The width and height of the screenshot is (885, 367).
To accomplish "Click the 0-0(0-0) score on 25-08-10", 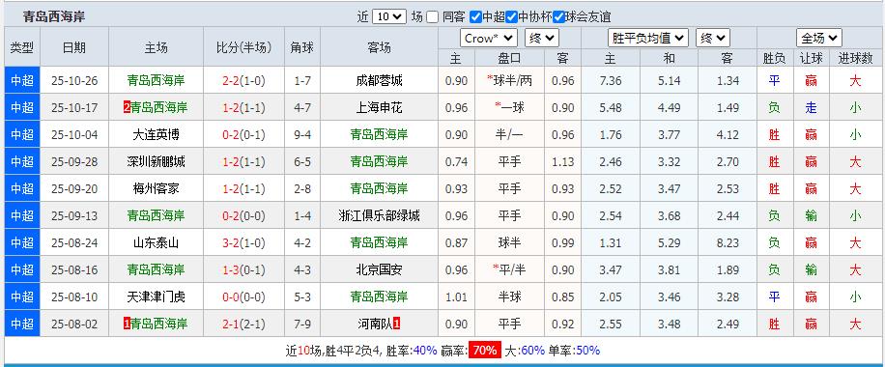I will coord(243,297).
